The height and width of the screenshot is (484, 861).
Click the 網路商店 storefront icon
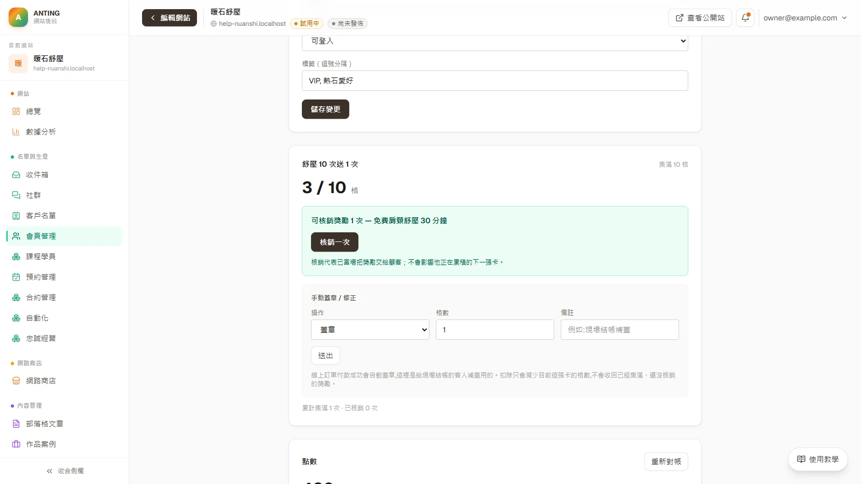coord(16,381)
